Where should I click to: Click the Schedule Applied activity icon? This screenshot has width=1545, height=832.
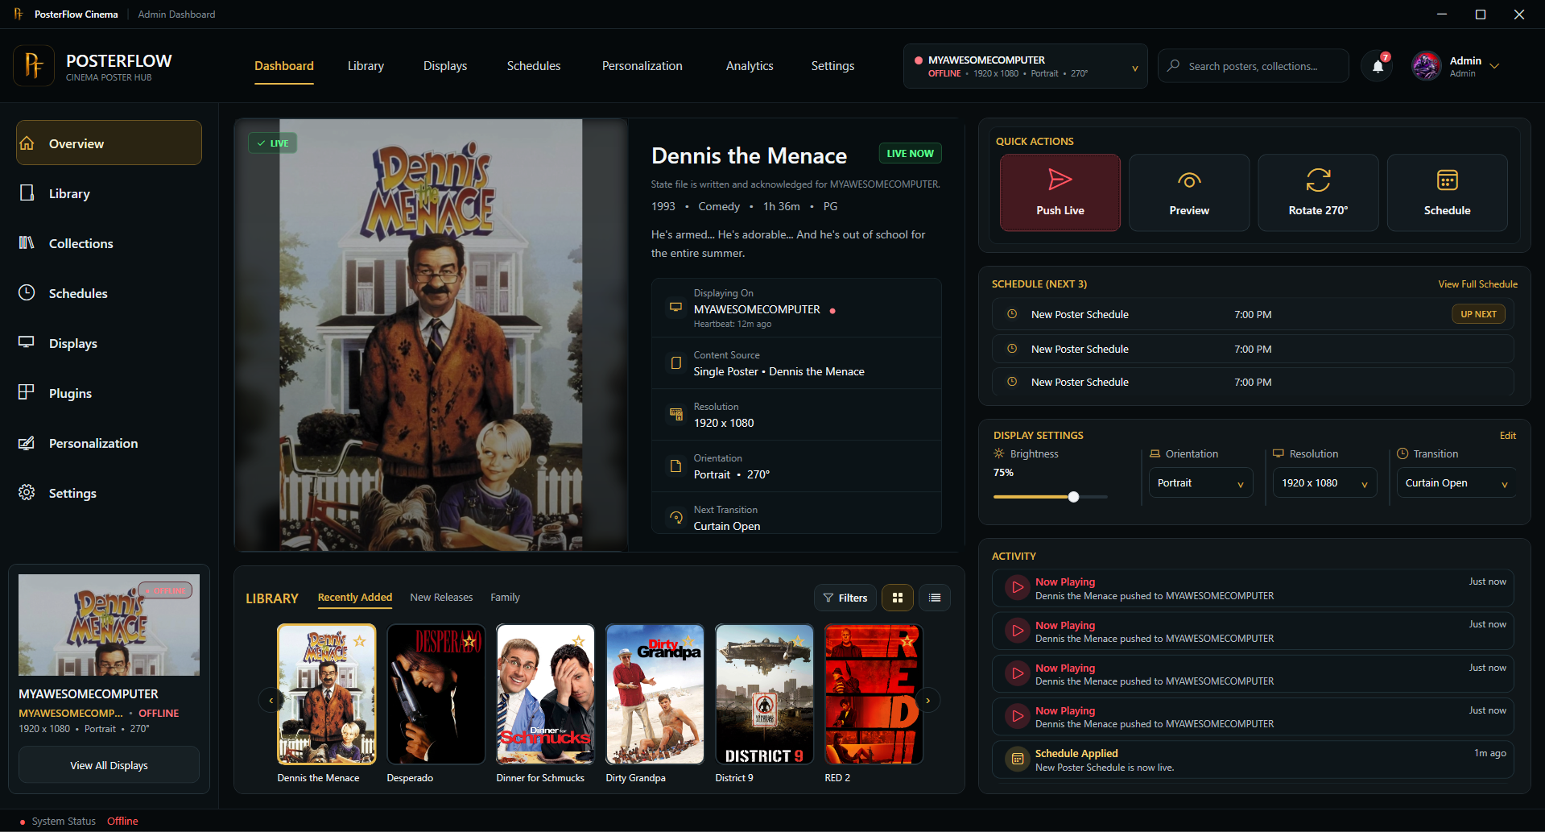[1018, 759]
